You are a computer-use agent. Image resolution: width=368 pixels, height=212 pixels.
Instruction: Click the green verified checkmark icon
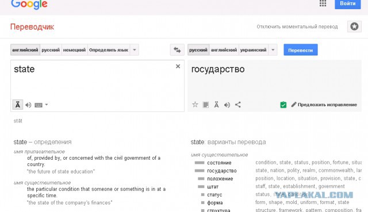283,105
